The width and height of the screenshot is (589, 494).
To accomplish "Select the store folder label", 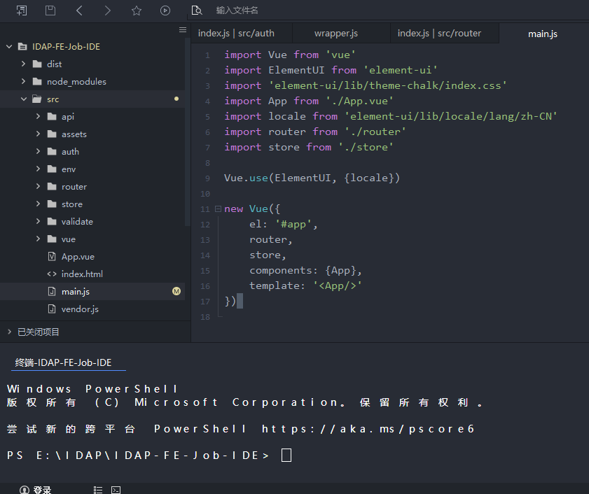I will [72, 204].
